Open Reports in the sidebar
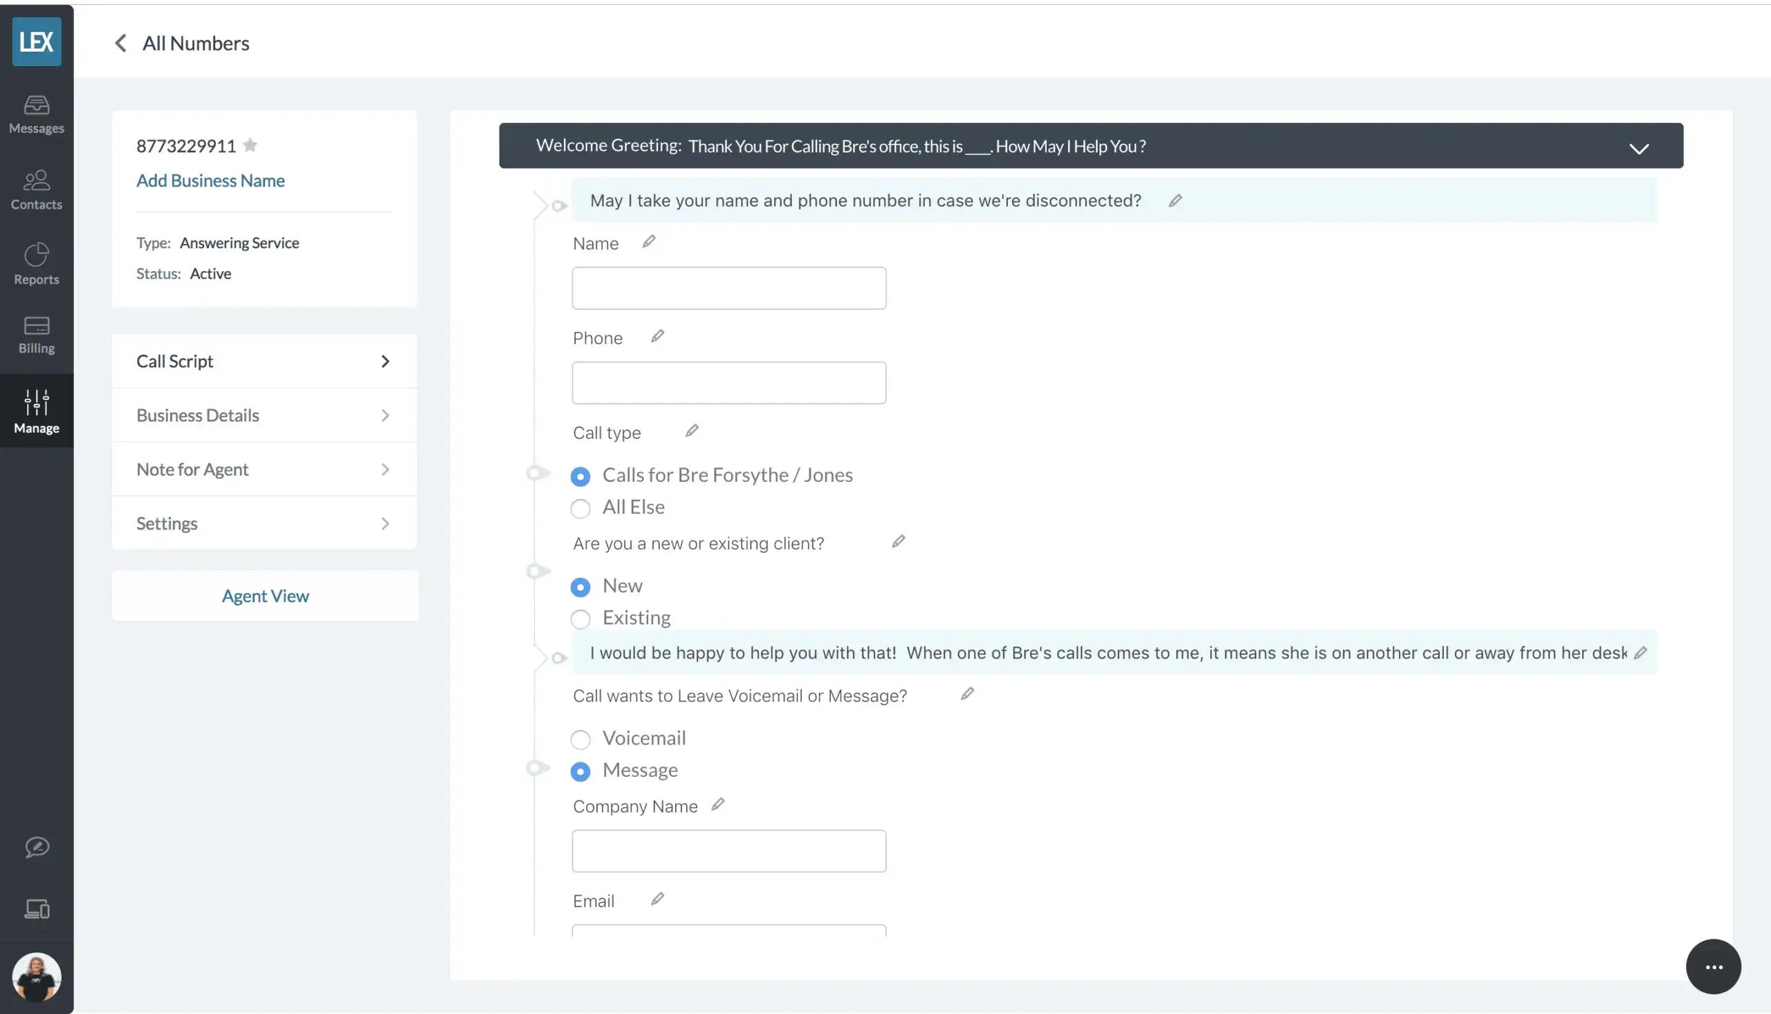Image resolution: width=1771 pixels, height=1014 pixels. pyautogui.click(x=36, y=265)
